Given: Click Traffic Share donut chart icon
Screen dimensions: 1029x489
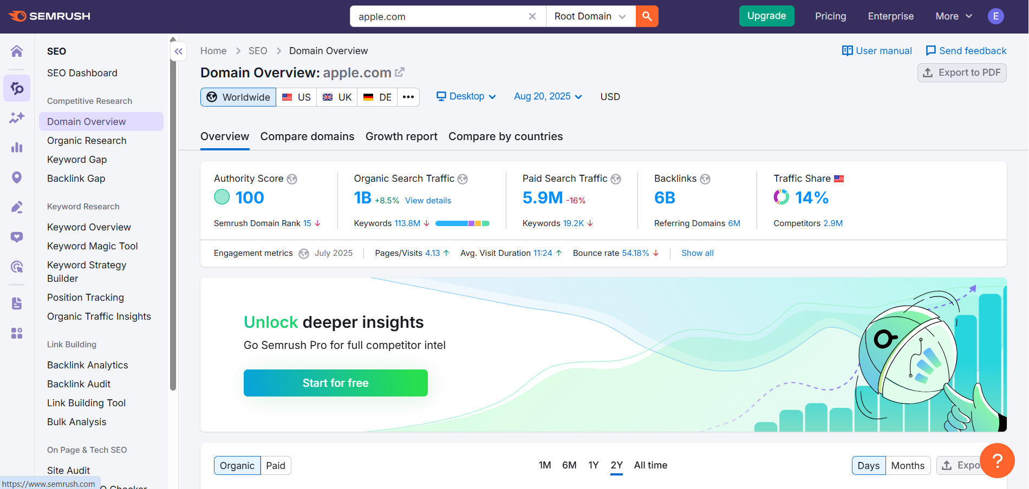Looking at the screenshot, I should click(781, 197).
